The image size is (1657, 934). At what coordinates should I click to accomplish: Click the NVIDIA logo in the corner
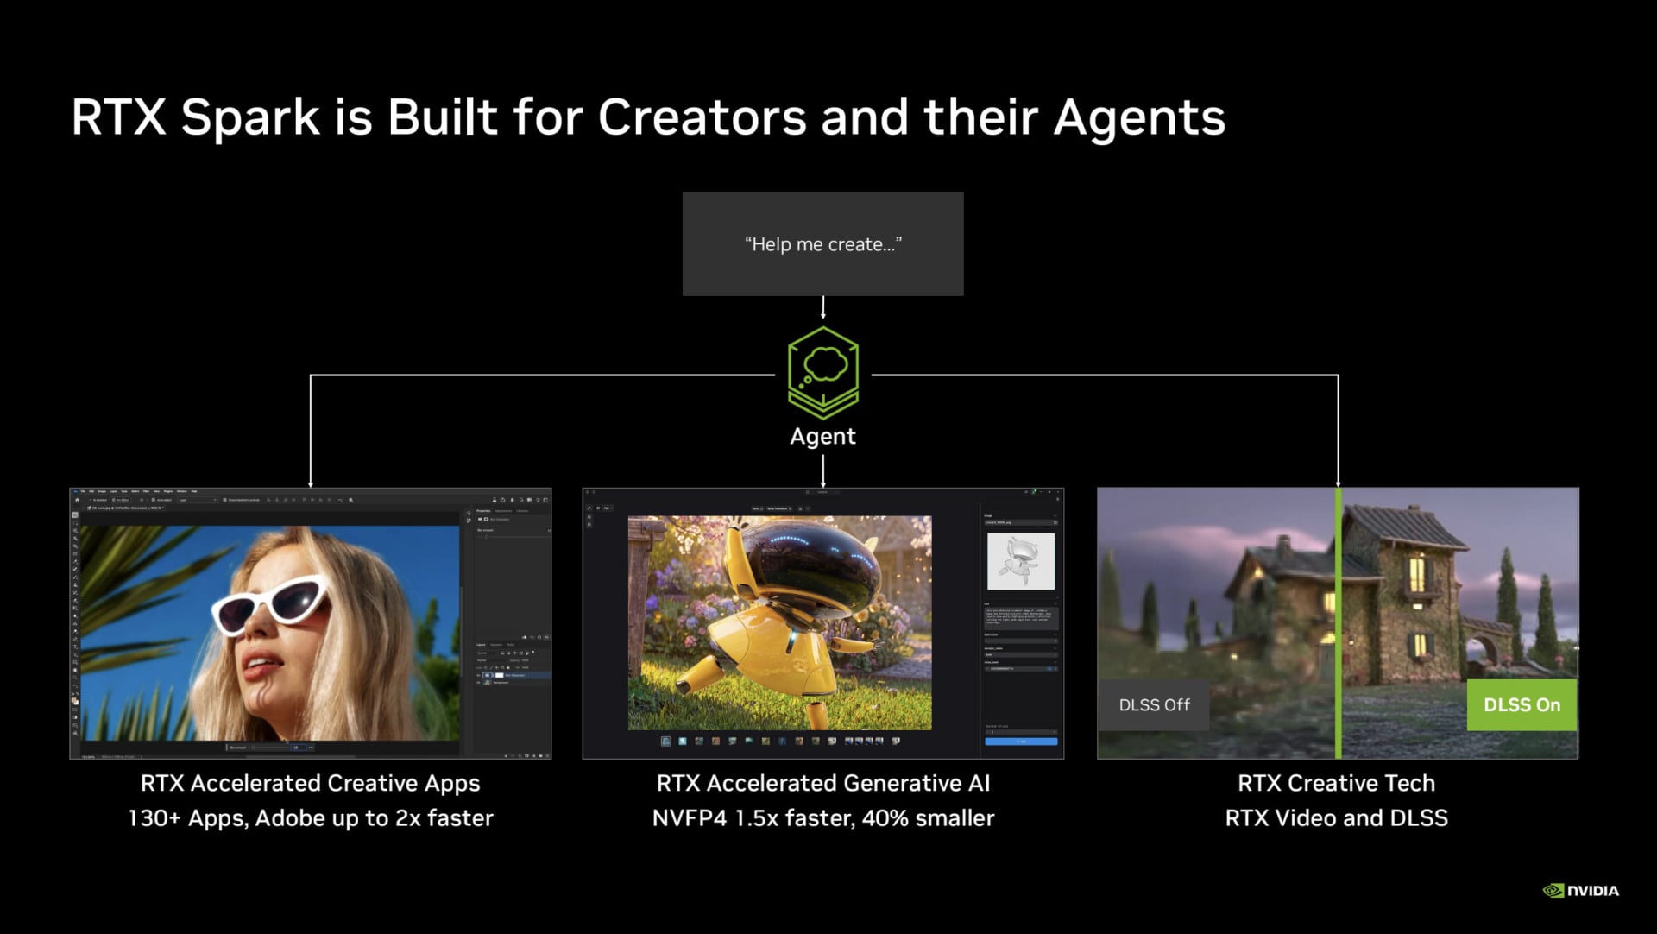tap(1581, 890)
